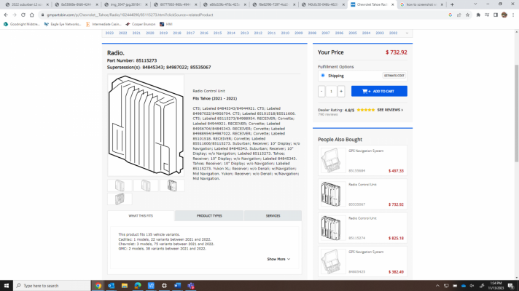Open Radio Control Unit 85535067 product

click(x=362, y=194)
